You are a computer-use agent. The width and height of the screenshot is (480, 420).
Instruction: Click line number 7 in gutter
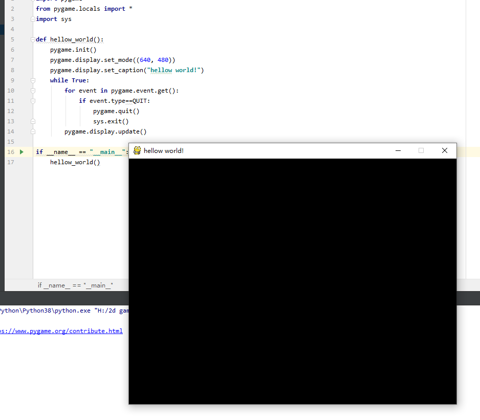click(x=12, y=60)
